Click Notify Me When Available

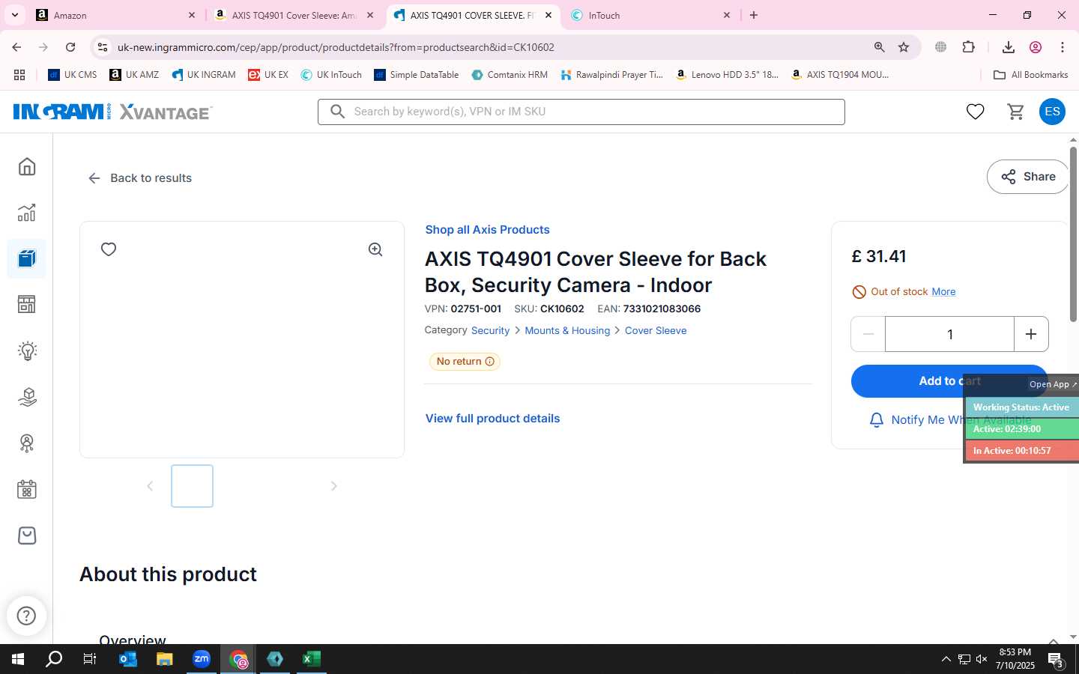pyautogui.click(x=949, y=420)
